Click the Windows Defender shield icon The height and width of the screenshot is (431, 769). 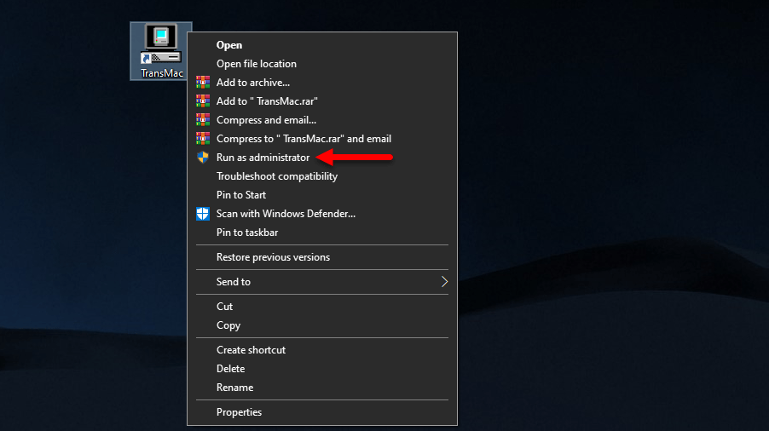point(203,214)
